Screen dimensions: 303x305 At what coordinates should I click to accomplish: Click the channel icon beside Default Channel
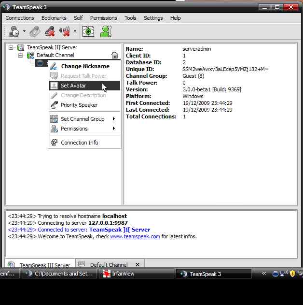[30, 56]
